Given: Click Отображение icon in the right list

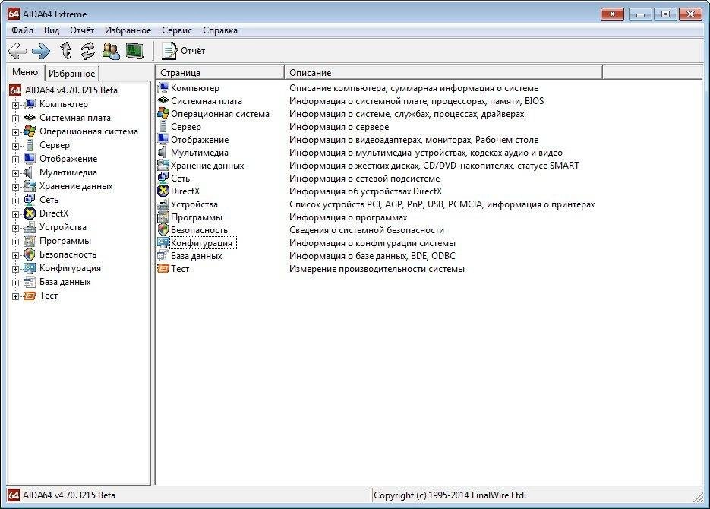Looking at the screenshot, I should (x=163, y=140).
